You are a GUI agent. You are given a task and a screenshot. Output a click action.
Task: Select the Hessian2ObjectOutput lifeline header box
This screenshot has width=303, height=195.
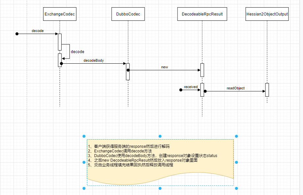pyautogui.click(x=267, y=14)
